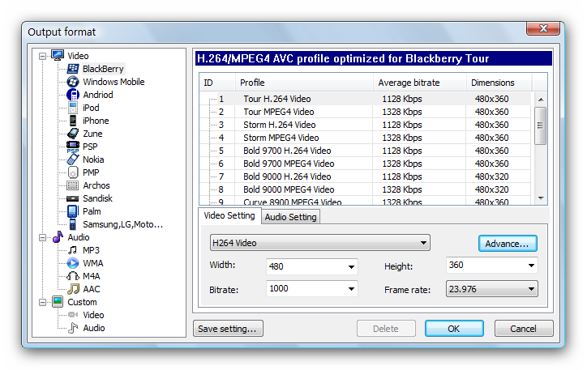This screenshot has width=587, height=370.
Task: Click the Sandisk device icon
Action: (x=73, y=198)
